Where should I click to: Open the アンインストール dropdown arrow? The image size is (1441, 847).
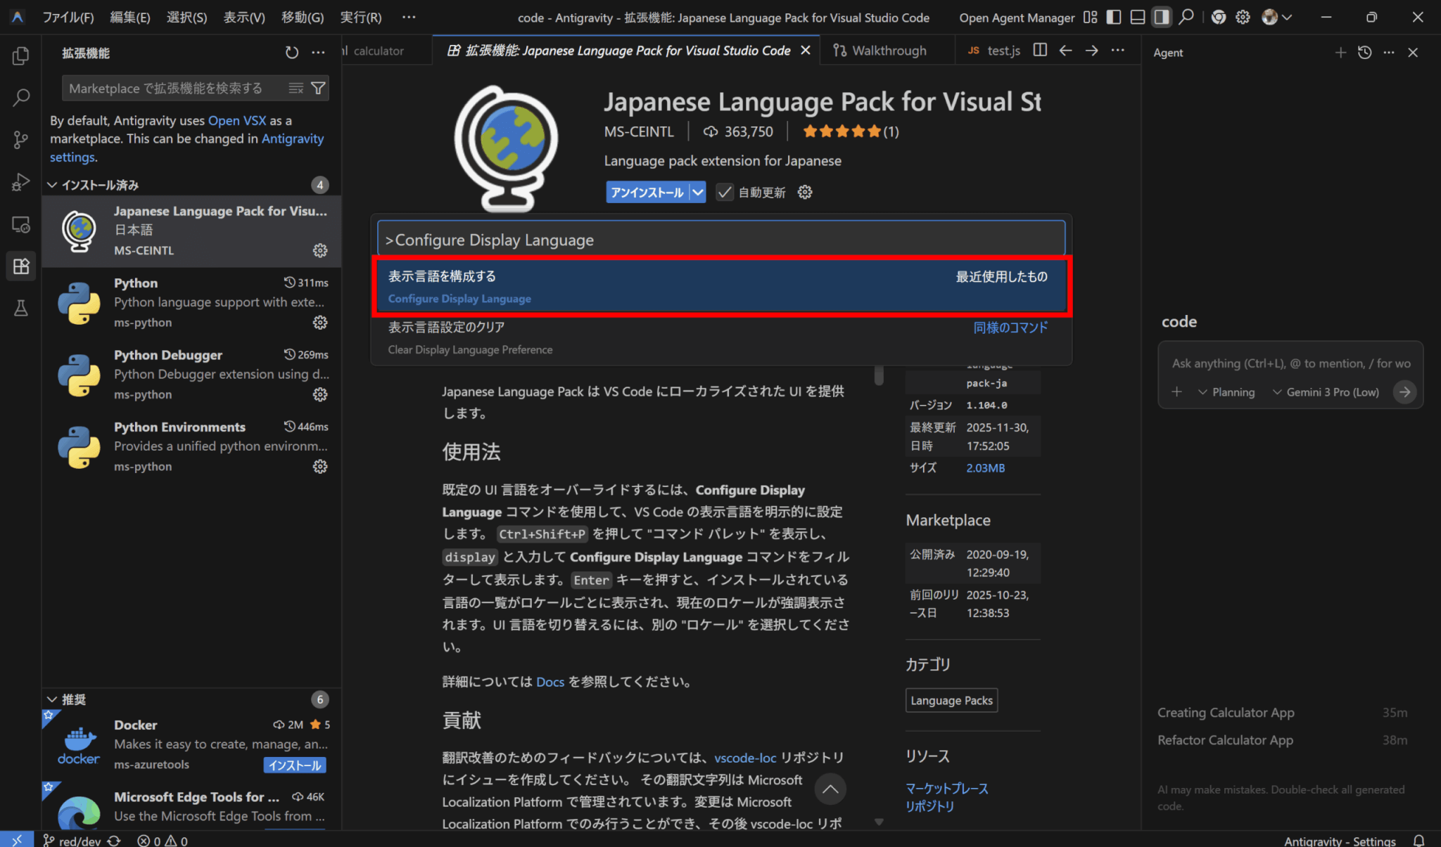coord(697,192)
